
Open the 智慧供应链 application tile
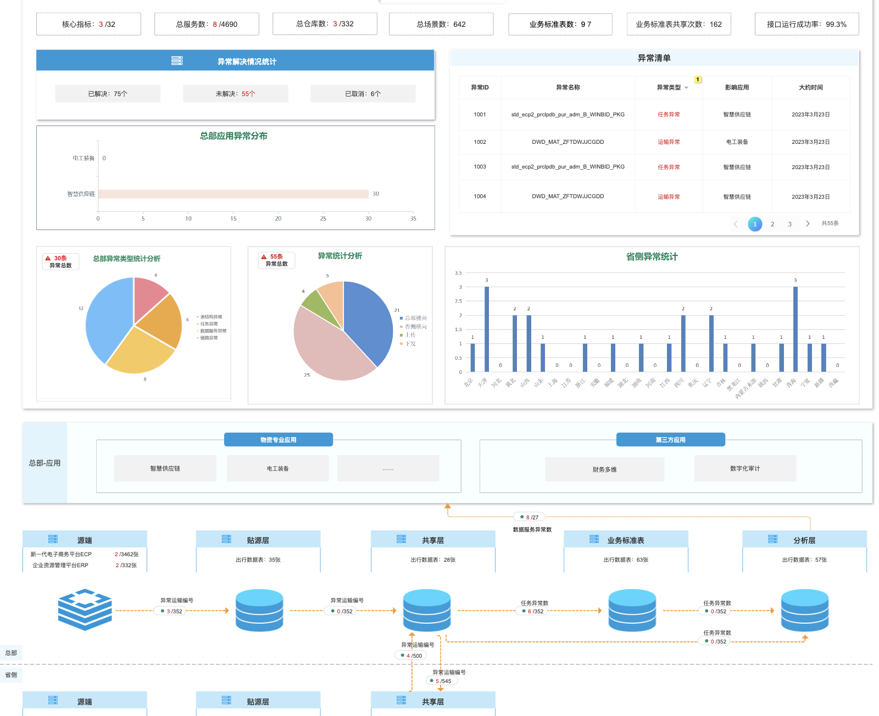(165, 468)
